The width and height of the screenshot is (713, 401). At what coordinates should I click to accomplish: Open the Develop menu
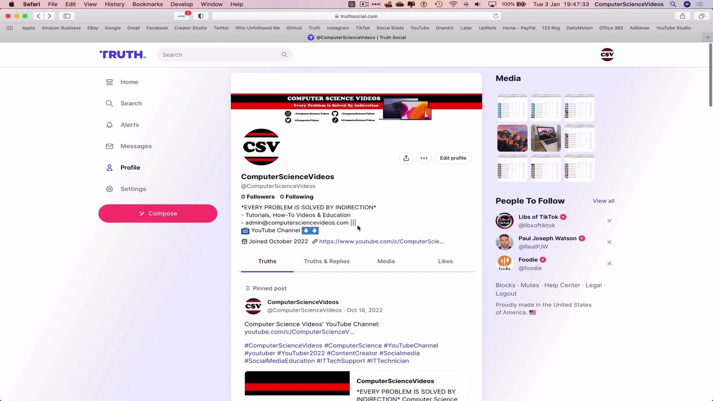[x=182, y=4]
